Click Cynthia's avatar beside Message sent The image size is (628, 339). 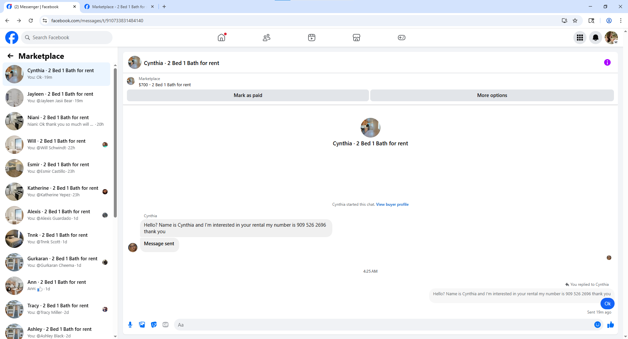133,248
